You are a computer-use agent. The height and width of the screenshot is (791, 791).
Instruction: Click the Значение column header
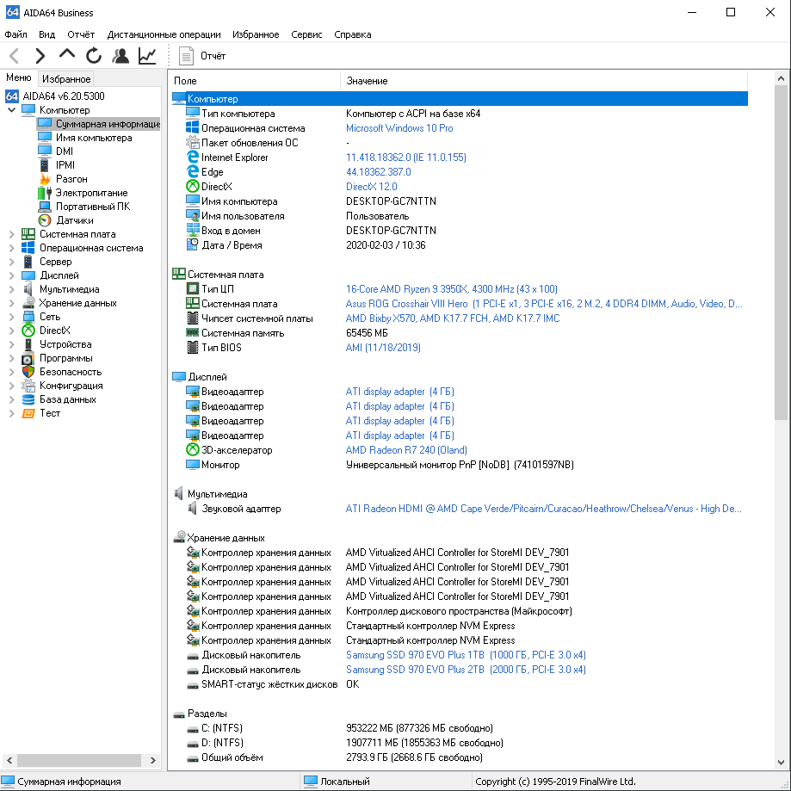[544, 81]
